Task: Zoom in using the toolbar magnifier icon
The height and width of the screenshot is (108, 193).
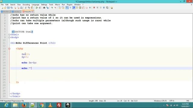Action: pos(52,8)
